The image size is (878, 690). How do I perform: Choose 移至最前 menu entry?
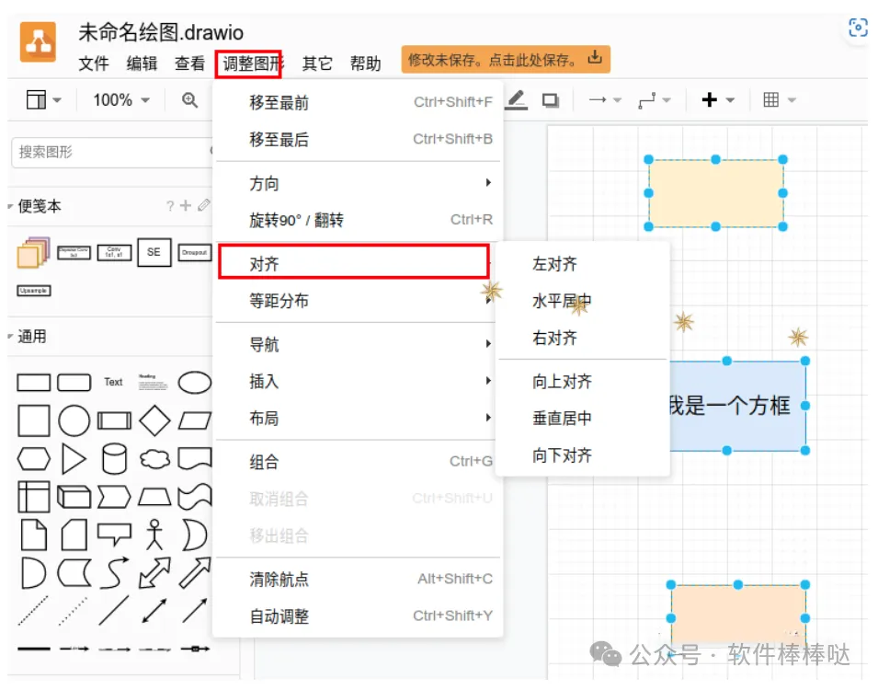[358, 102]
